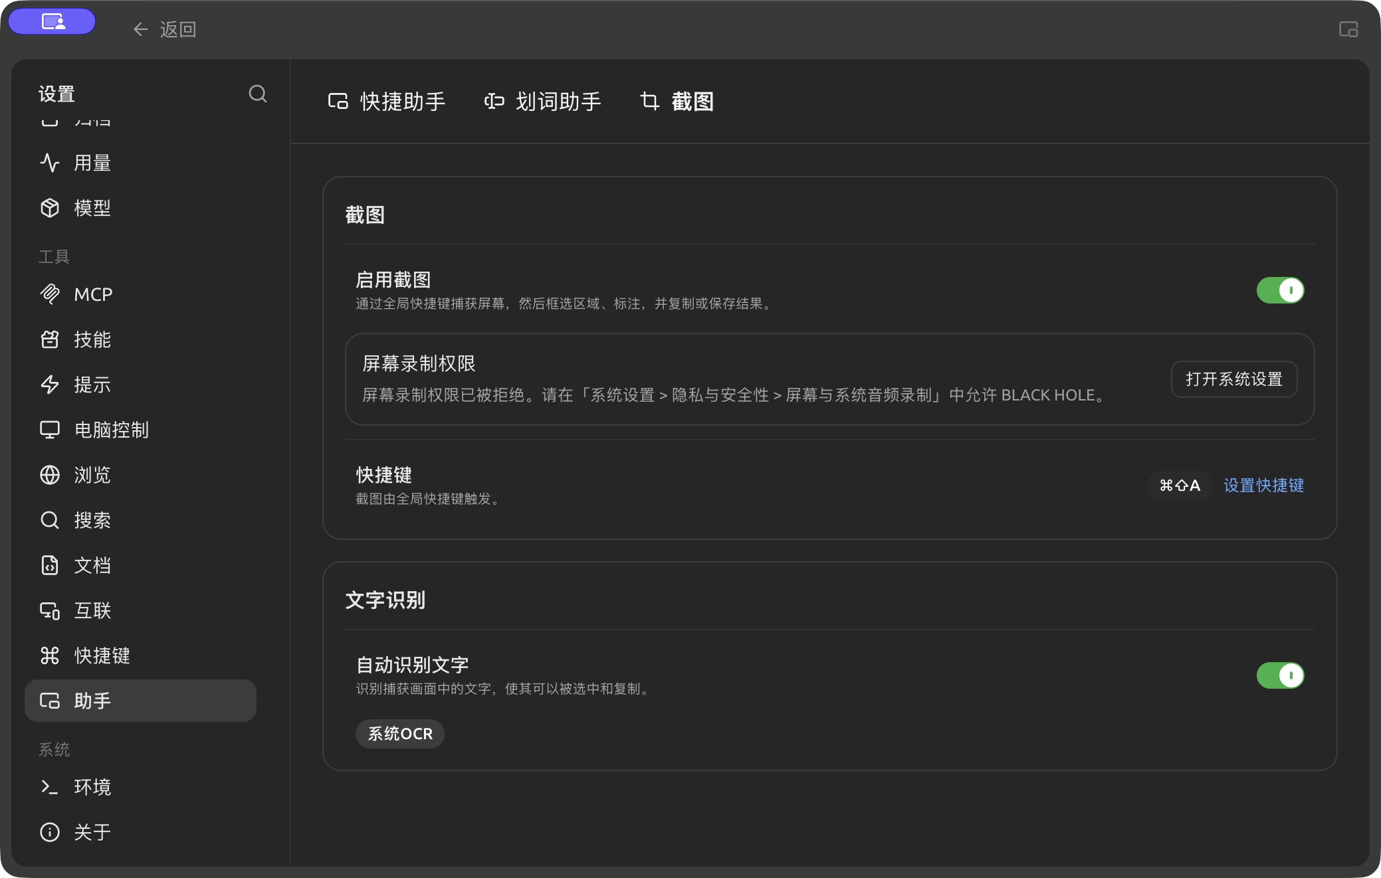Click the 文档 file icon in the sidebar
The image size is (1381, 878).
pos(50,565)
